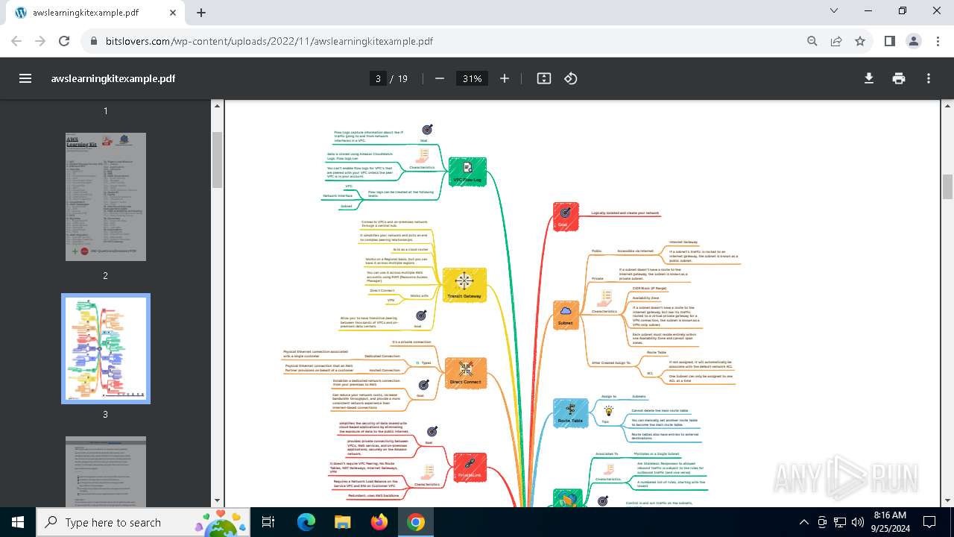This screenshot has height=537, width=954.
Task: Click the VPC Flow Log node in mind map
Action: [x=467, y=172]
